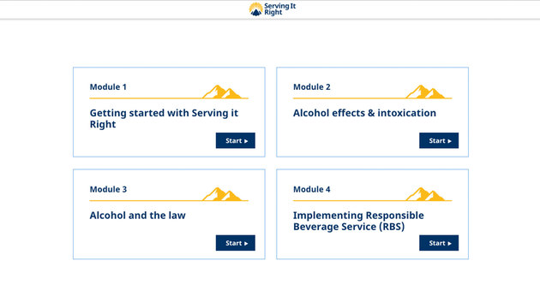Start Module 4 Implementing RBS
Image resolution: width=540 pixels, height=308 pixels.
coord(439,243)
